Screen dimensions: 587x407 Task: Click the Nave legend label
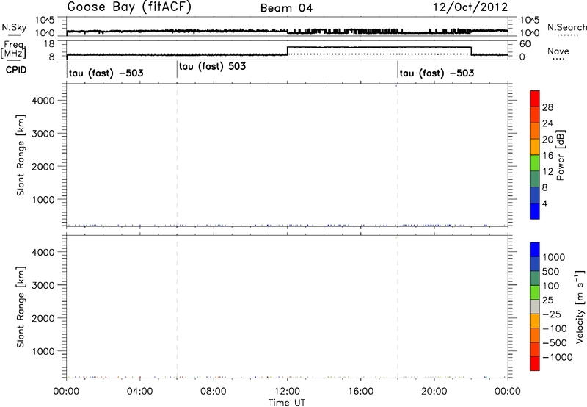pos(558,51)
